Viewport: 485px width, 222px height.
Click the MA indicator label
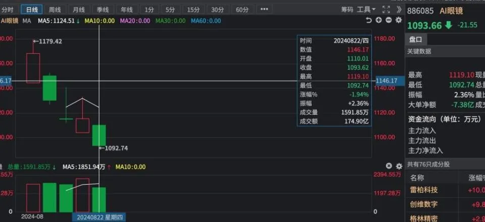click(x=27, y=21)
